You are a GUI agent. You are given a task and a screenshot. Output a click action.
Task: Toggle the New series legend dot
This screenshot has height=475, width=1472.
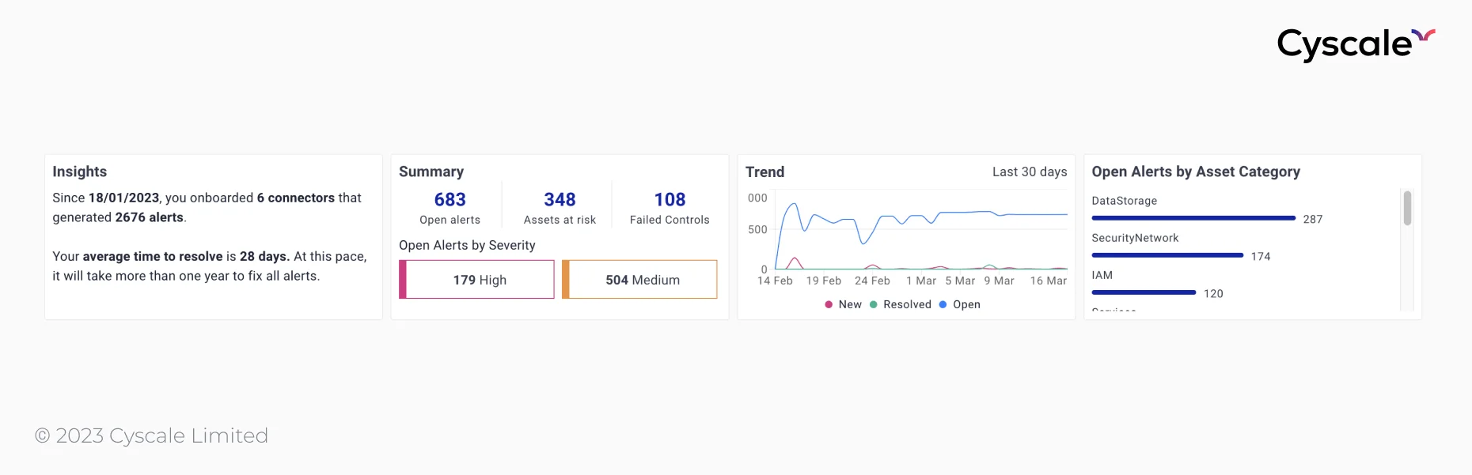829,304
